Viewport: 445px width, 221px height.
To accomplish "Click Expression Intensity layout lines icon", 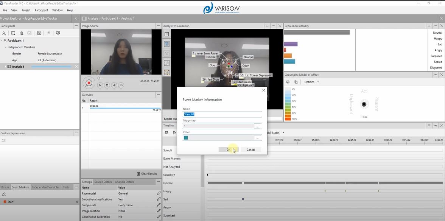I will point(429,26).
